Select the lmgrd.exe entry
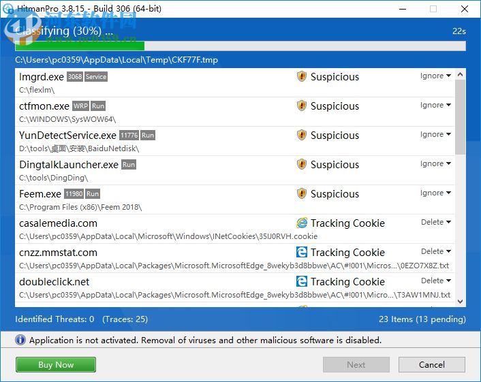The image size is (481, 382). (235, 83)
